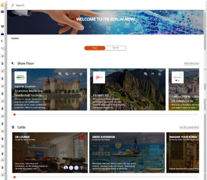The width and height of the screenshot is (207, 180).
Task: Click the man's avatar in DB Lounge
Action: coord(82,168)
